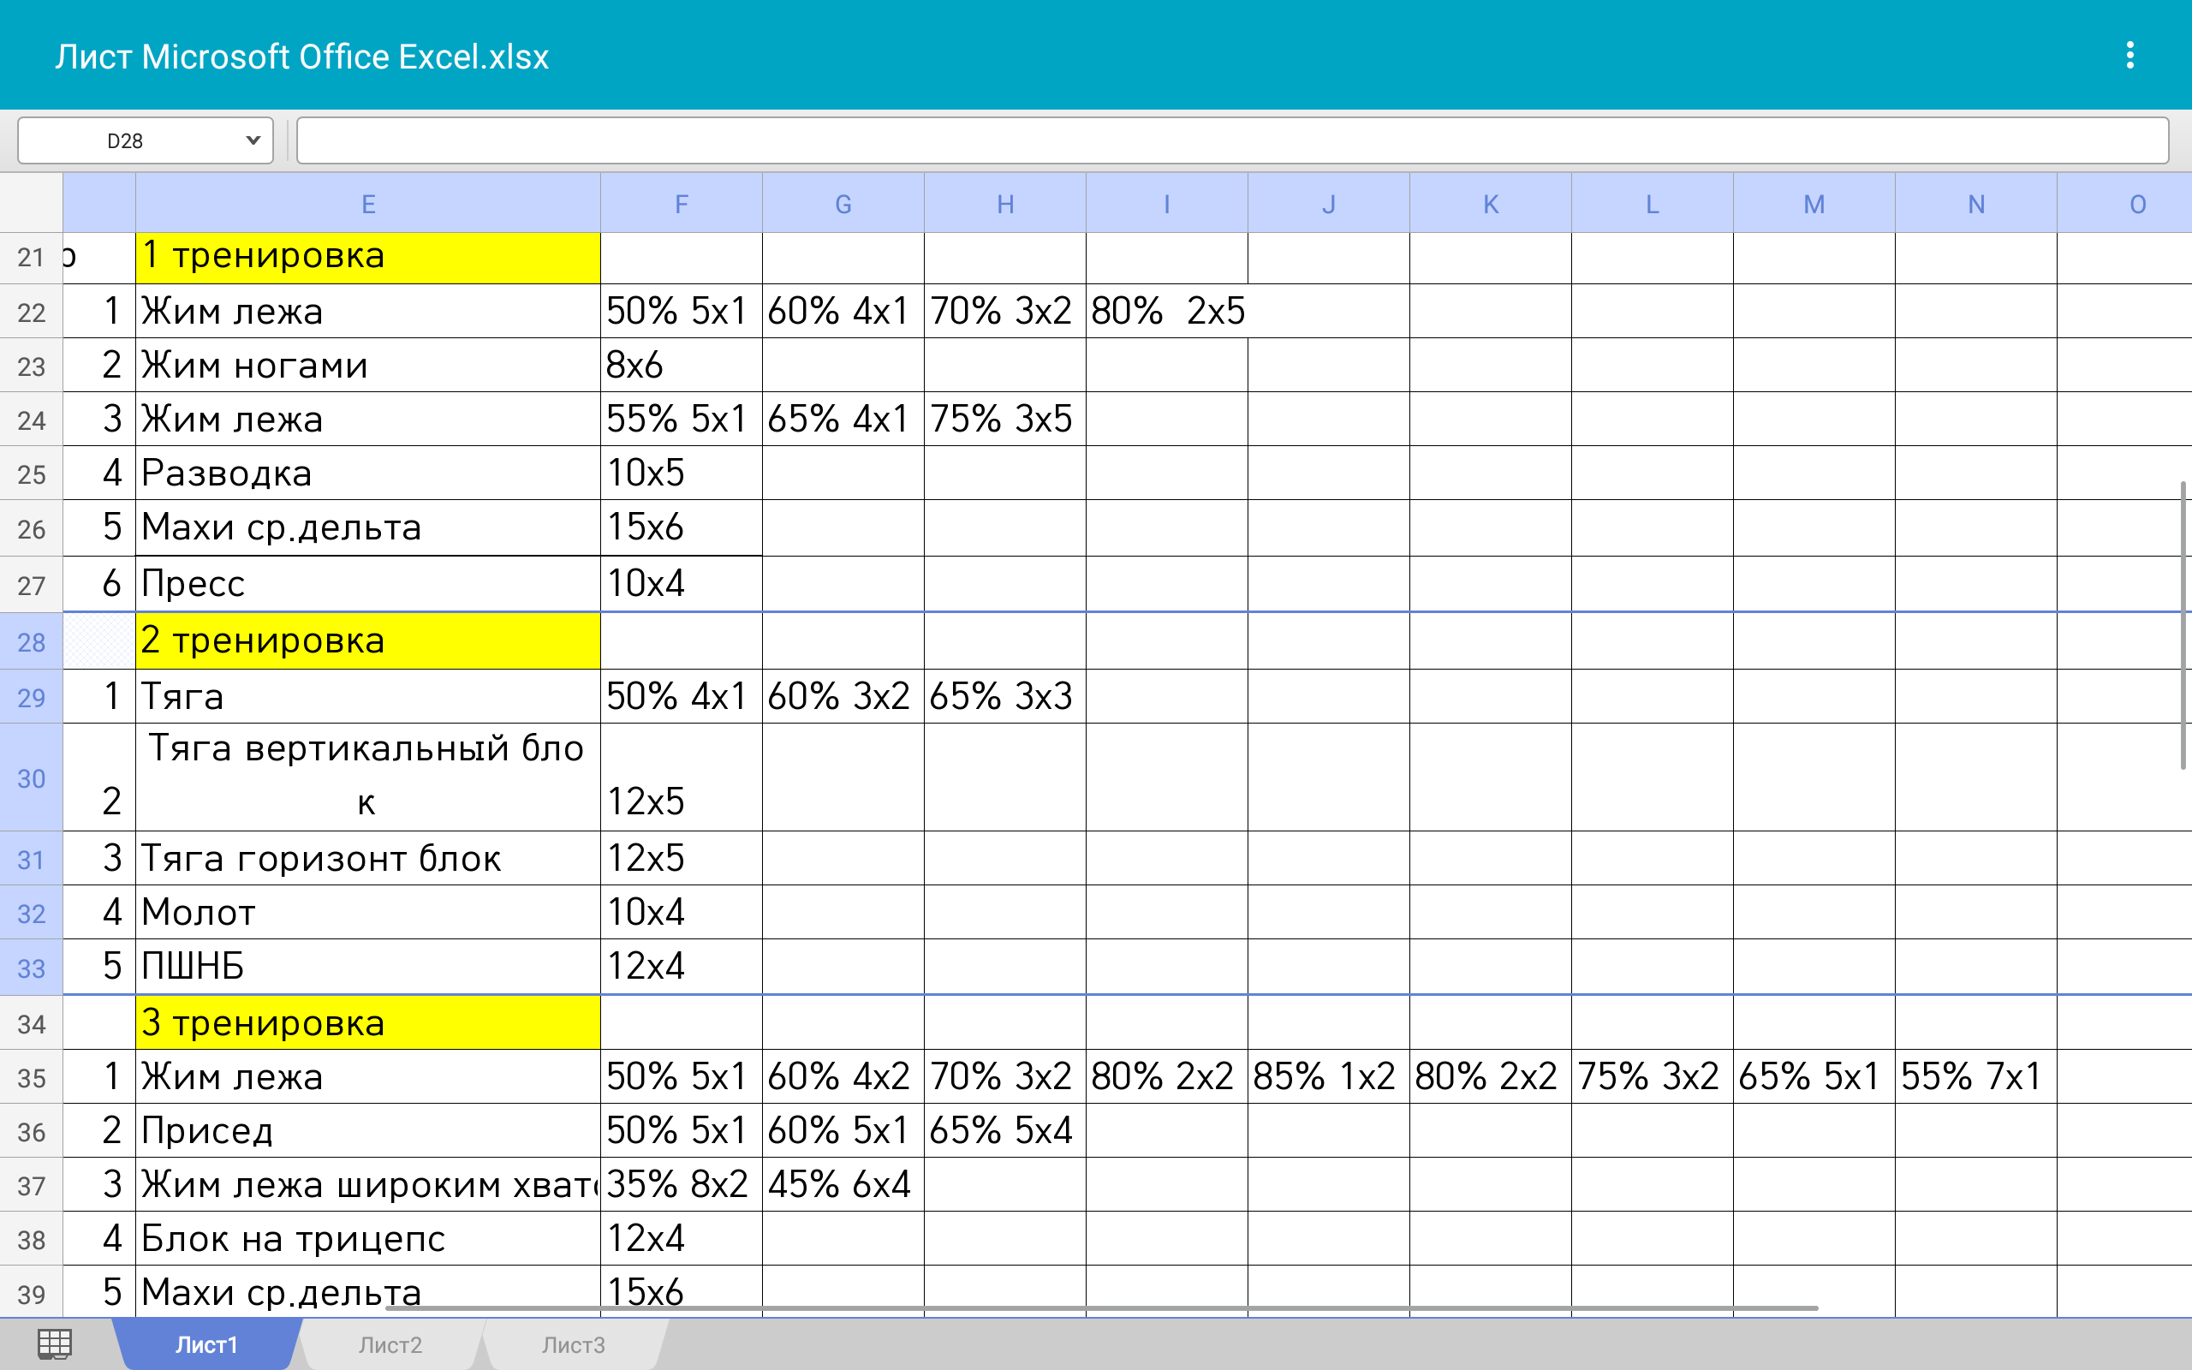Image resolution: width=2192 pixels, height=1370 pixels.
Task: Click the yellow '2 тренировка' cell
Action: 367,641
